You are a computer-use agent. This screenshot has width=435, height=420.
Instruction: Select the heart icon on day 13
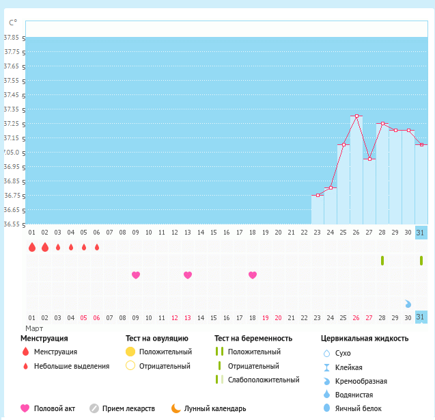pyautogui.click(x=188, y=275)
